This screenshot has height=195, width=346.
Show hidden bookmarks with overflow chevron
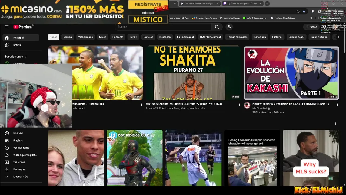click(311, 18)
